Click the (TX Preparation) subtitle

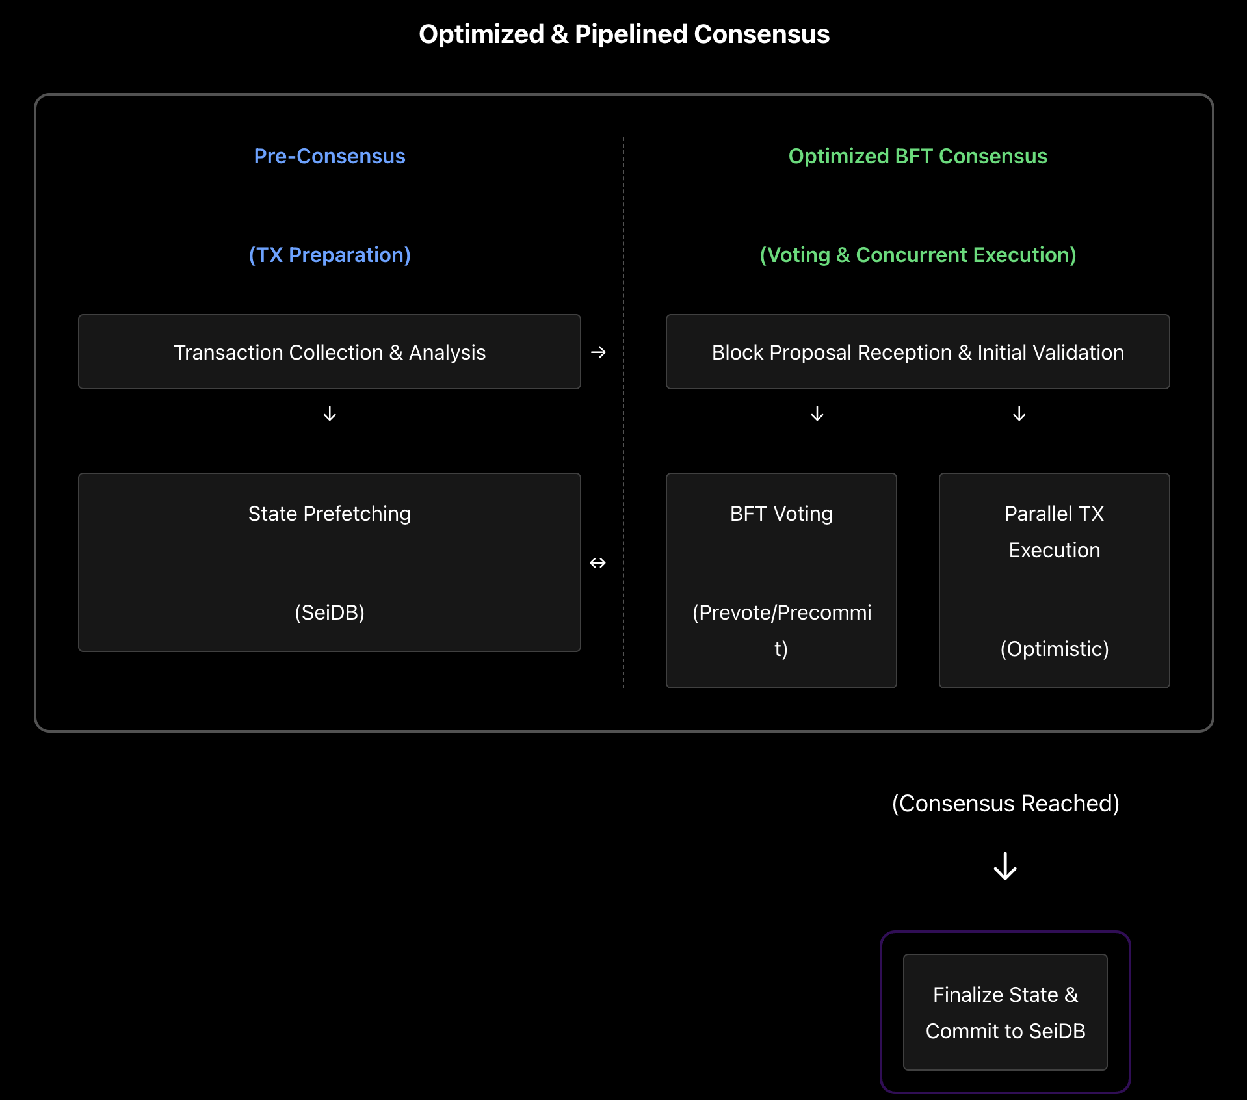pyautogui.click(x=330, y=255)
